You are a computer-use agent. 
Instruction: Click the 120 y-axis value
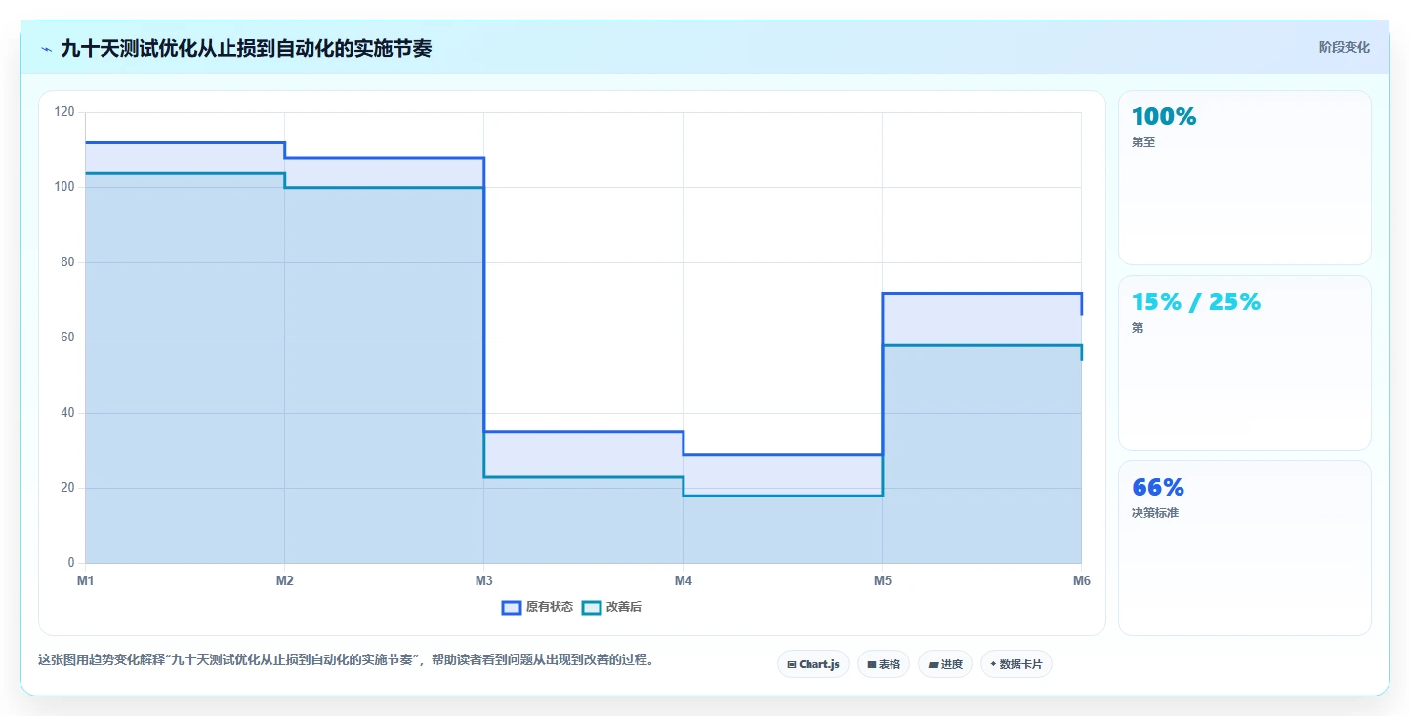64,112
